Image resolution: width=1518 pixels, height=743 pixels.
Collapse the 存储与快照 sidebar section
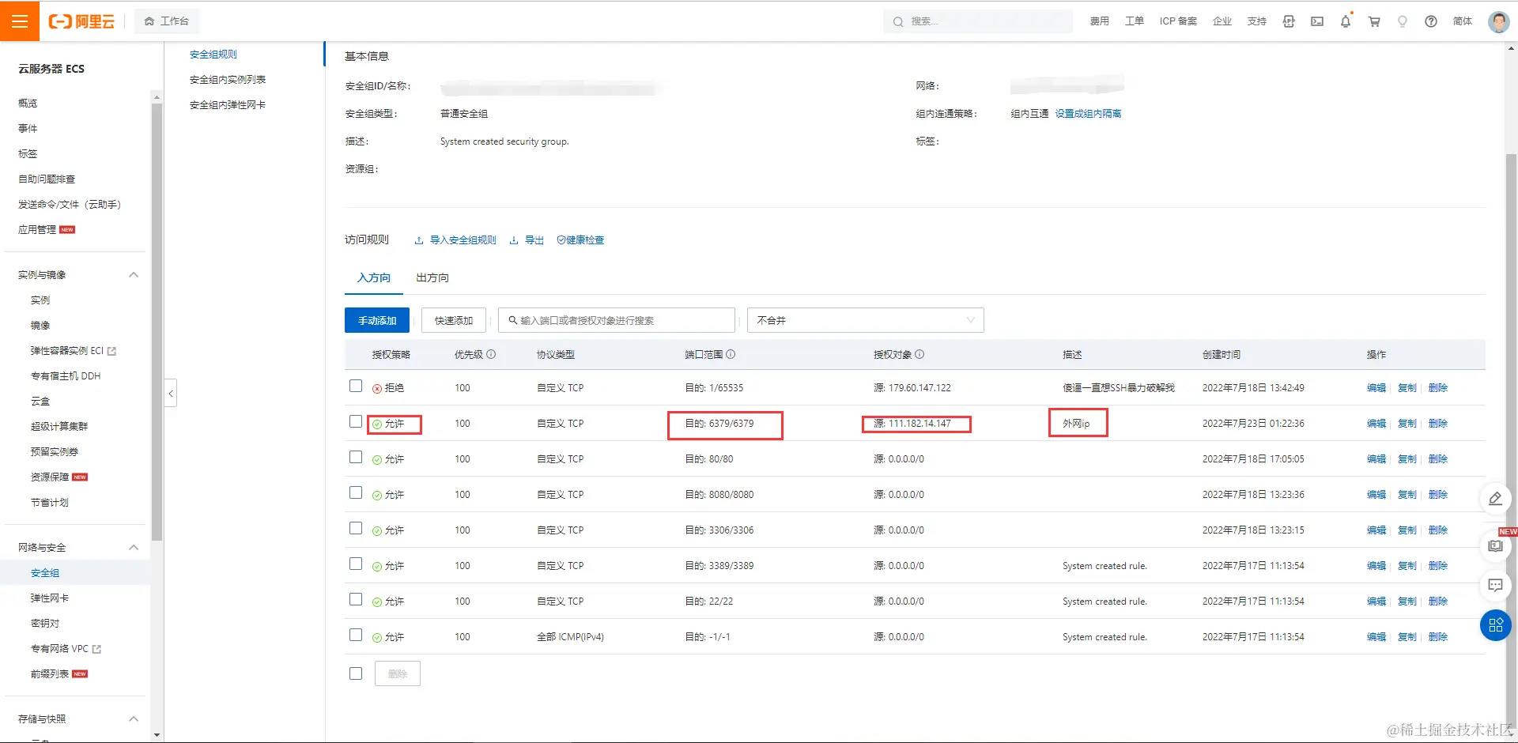point(134,719)
